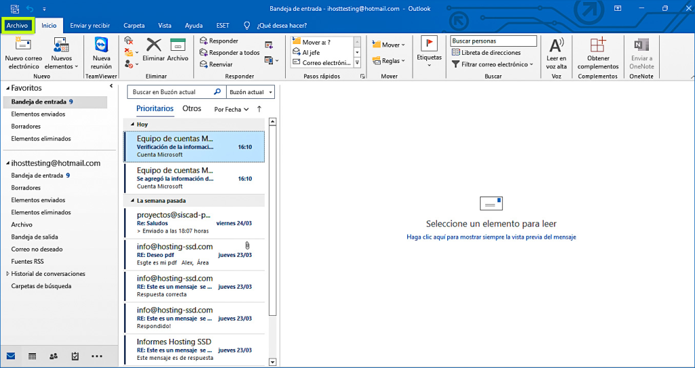Click link to always show message preview
Image resolution: width=695 pixels, height=368 pixels.
pyautogui.click(x=491, y=237)
